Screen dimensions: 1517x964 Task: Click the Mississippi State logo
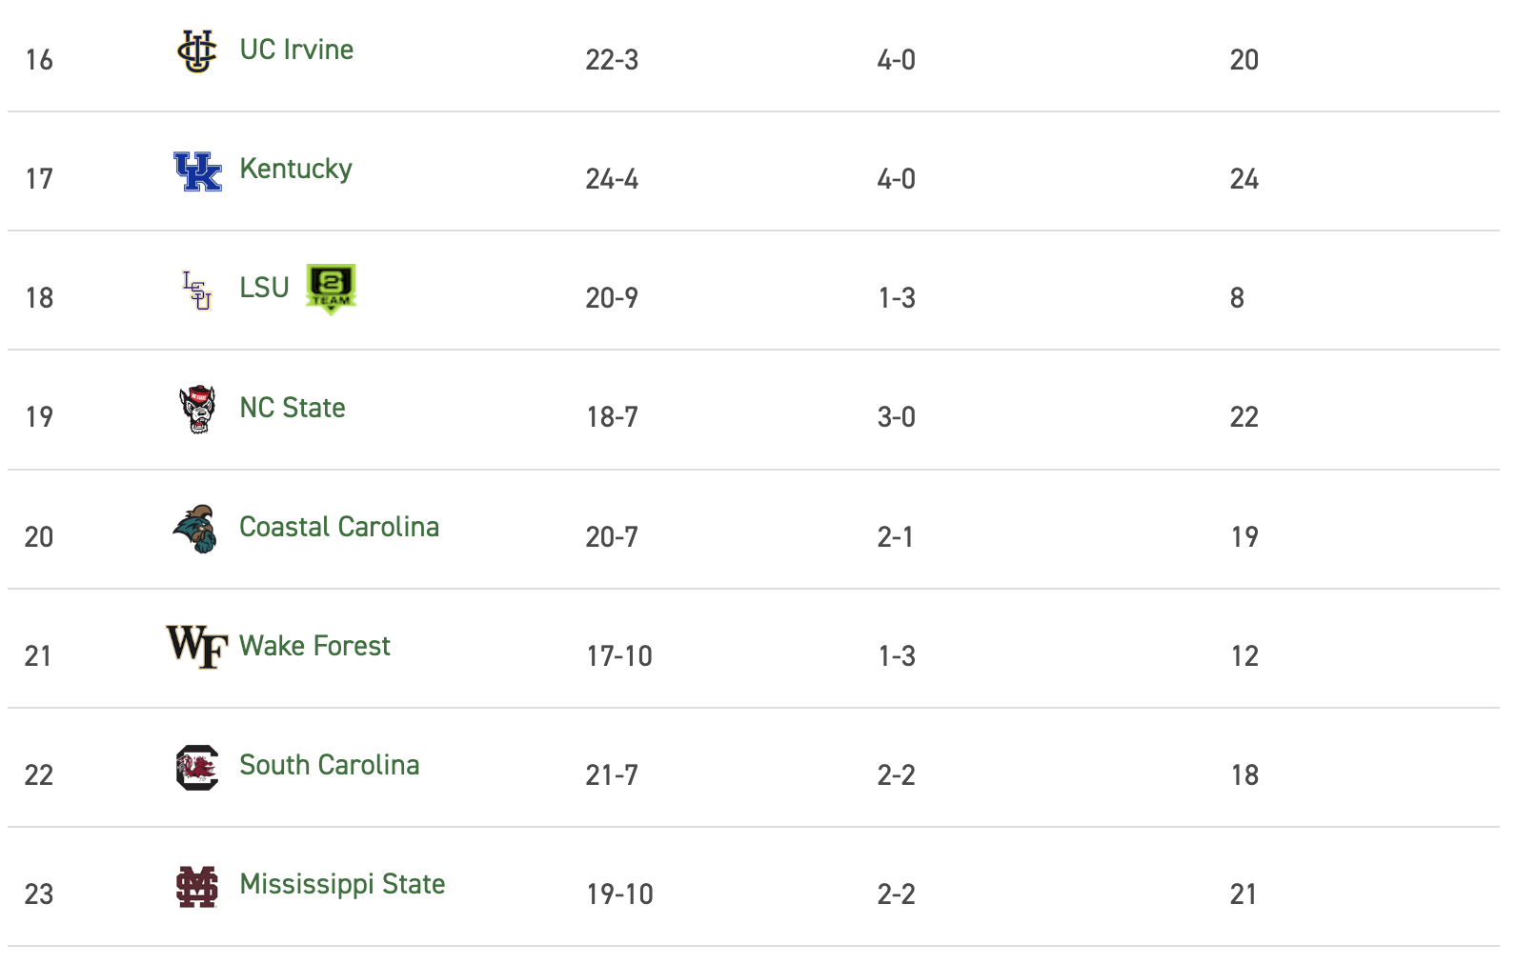[197, 887]
